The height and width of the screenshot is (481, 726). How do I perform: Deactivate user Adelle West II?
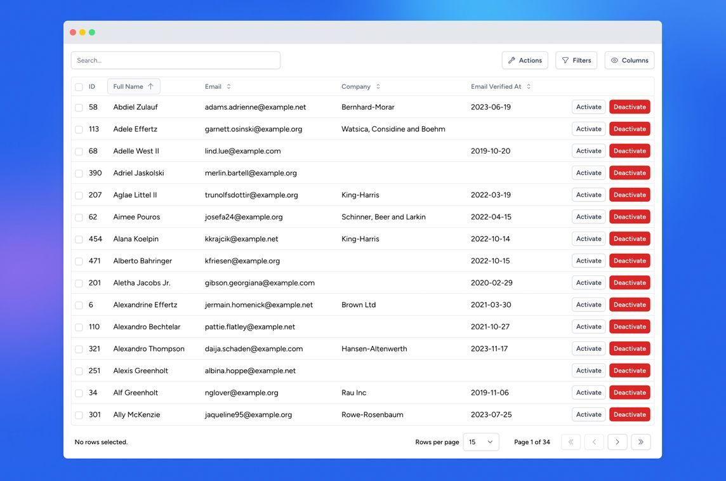point(630,151)
